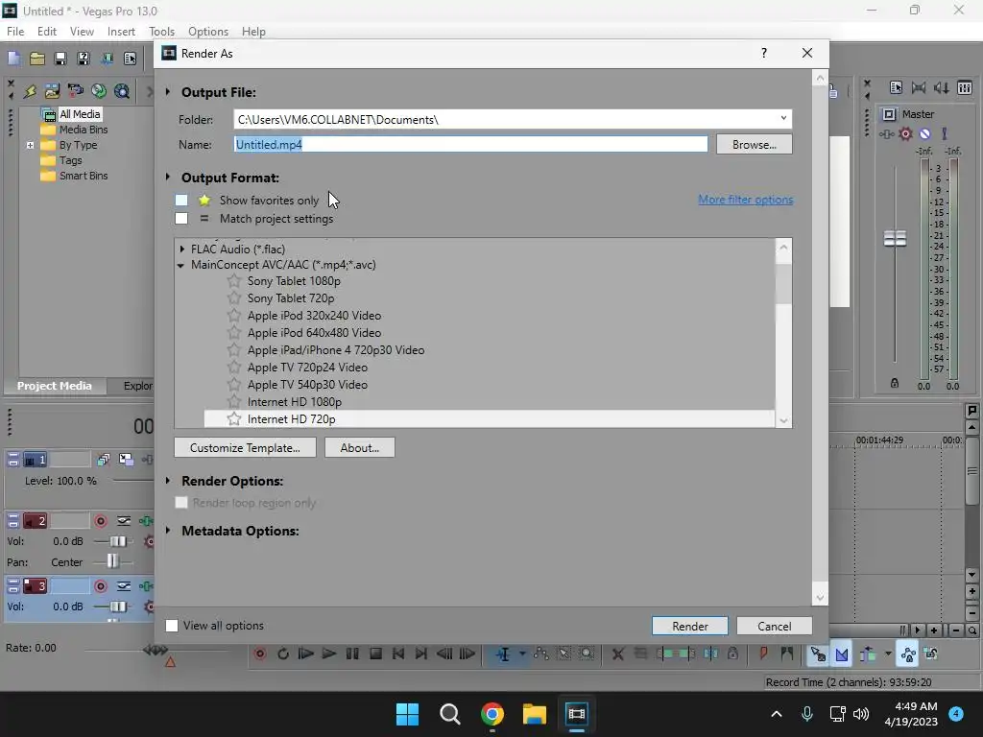Collapse MainConcept AVC/AAC format group
This screenshot has width=983, height=737.
click(181, 265)
